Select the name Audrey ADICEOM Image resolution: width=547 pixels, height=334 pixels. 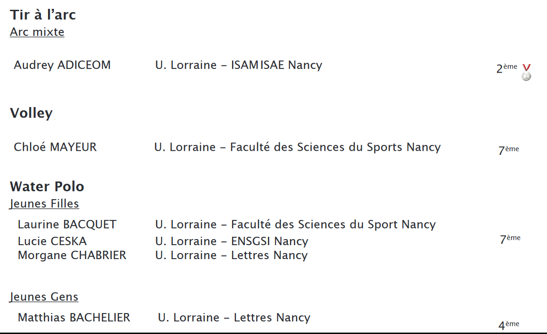(x=62, y=65)
